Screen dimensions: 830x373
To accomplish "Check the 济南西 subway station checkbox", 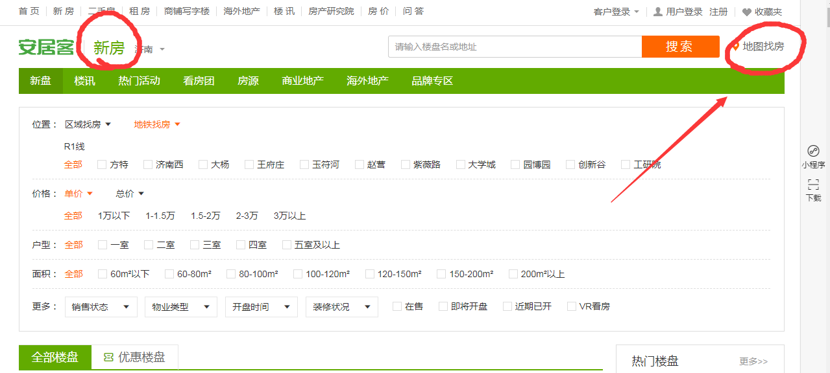I will point(148,164).
